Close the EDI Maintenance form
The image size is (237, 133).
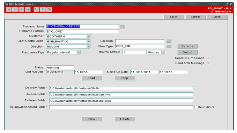coord(217,17)
